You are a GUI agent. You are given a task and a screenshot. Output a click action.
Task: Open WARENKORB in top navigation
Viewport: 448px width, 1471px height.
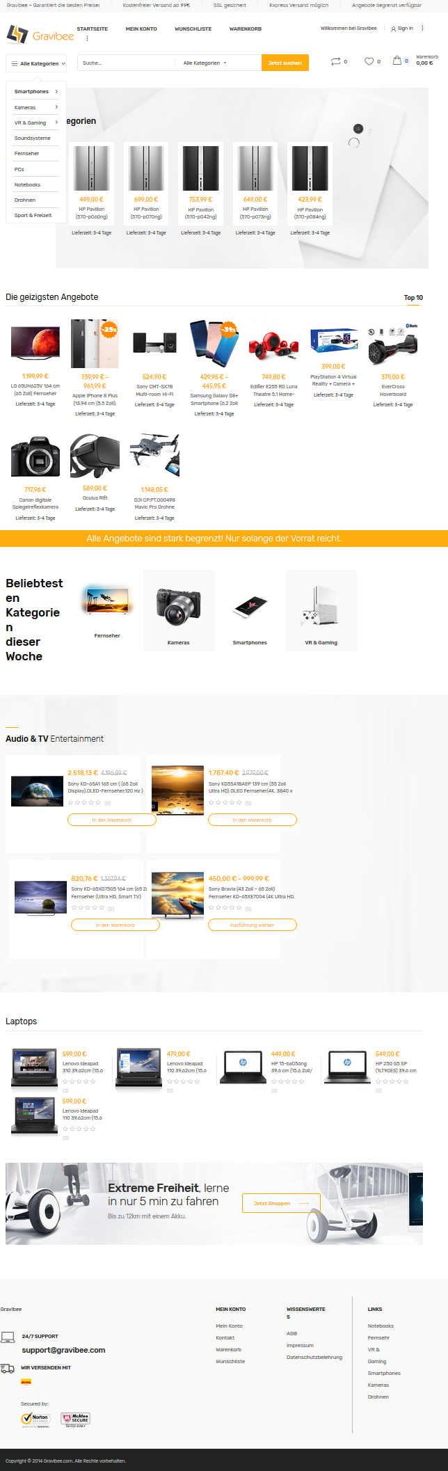click(246, 29)
